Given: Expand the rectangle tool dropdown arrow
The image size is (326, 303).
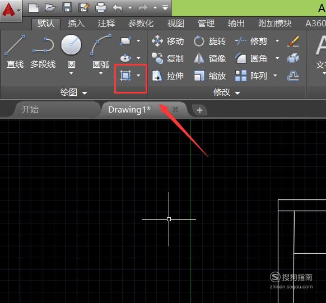Looking at the screenshot, I should tap(138, 41).
